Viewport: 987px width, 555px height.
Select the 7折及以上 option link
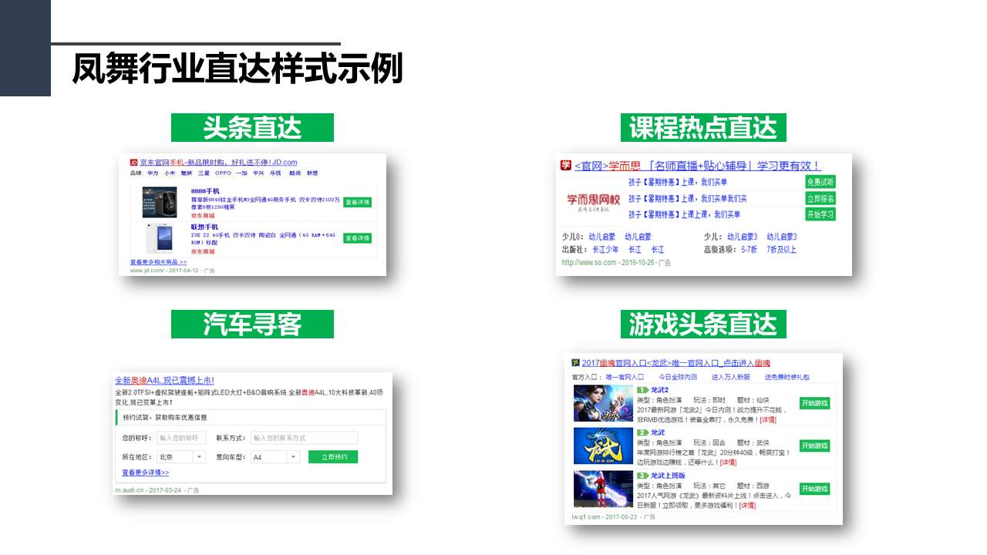781,250
